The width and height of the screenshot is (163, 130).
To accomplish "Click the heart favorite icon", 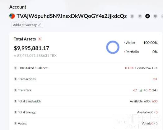I will click(x=155, y=16).
